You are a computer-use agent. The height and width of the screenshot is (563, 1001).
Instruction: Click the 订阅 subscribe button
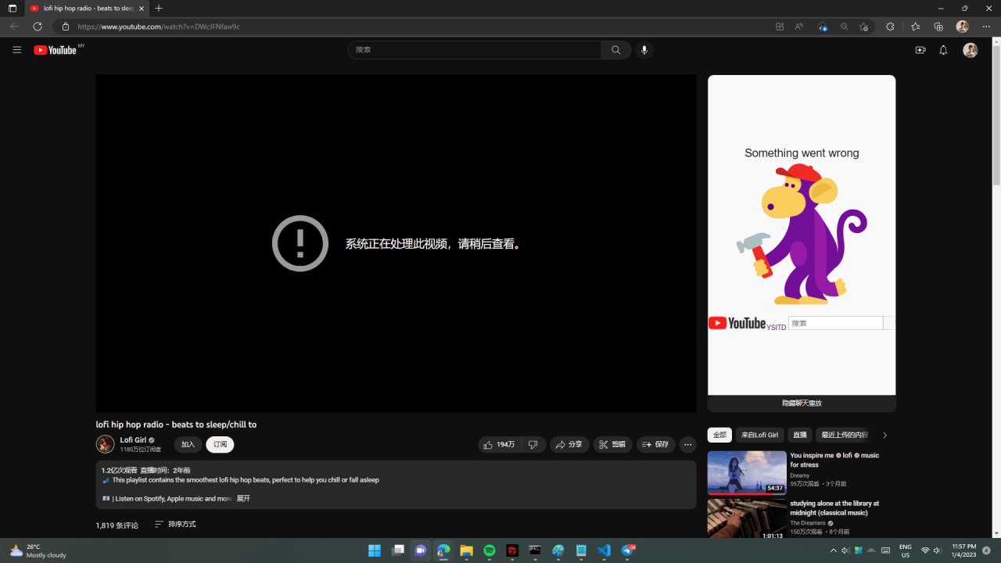click(x=220, y=444)
